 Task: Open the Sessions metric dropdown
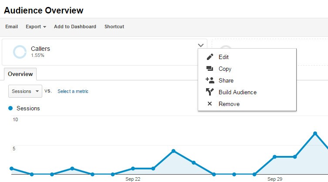pos(25,91)
